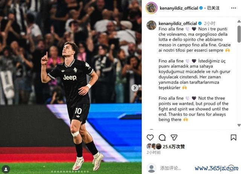Screen dimensions: 241x174
Task: Like the post with the heart icon
Action: point(150,137)
